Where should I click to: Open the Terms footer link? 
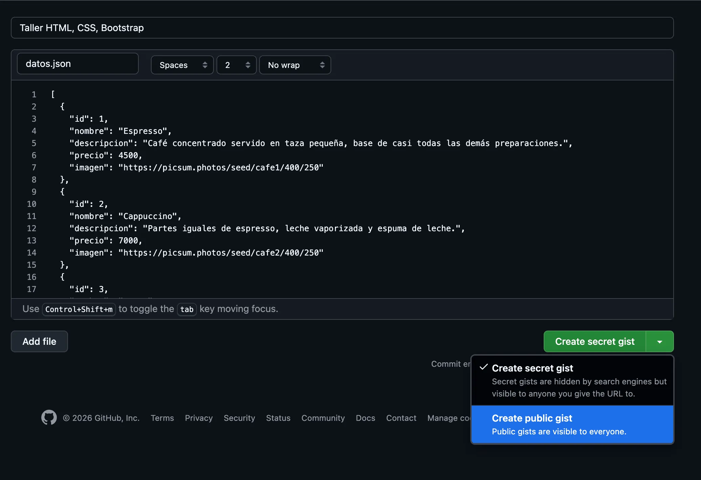[162, 418]
